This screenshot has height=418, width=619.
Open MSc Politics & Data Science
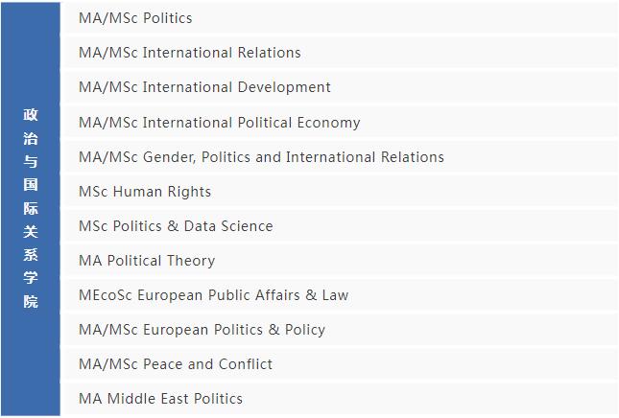point(176,226)
